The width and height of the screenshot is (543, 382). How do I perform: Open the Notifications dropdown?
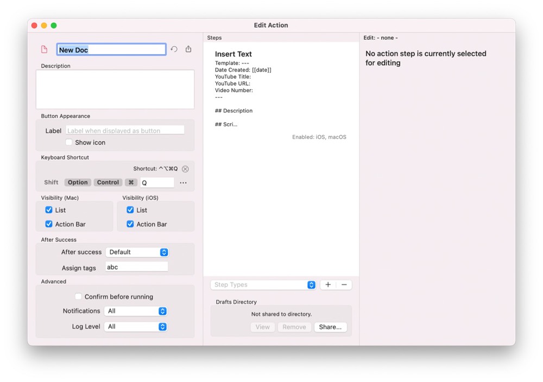pos(136,311)
